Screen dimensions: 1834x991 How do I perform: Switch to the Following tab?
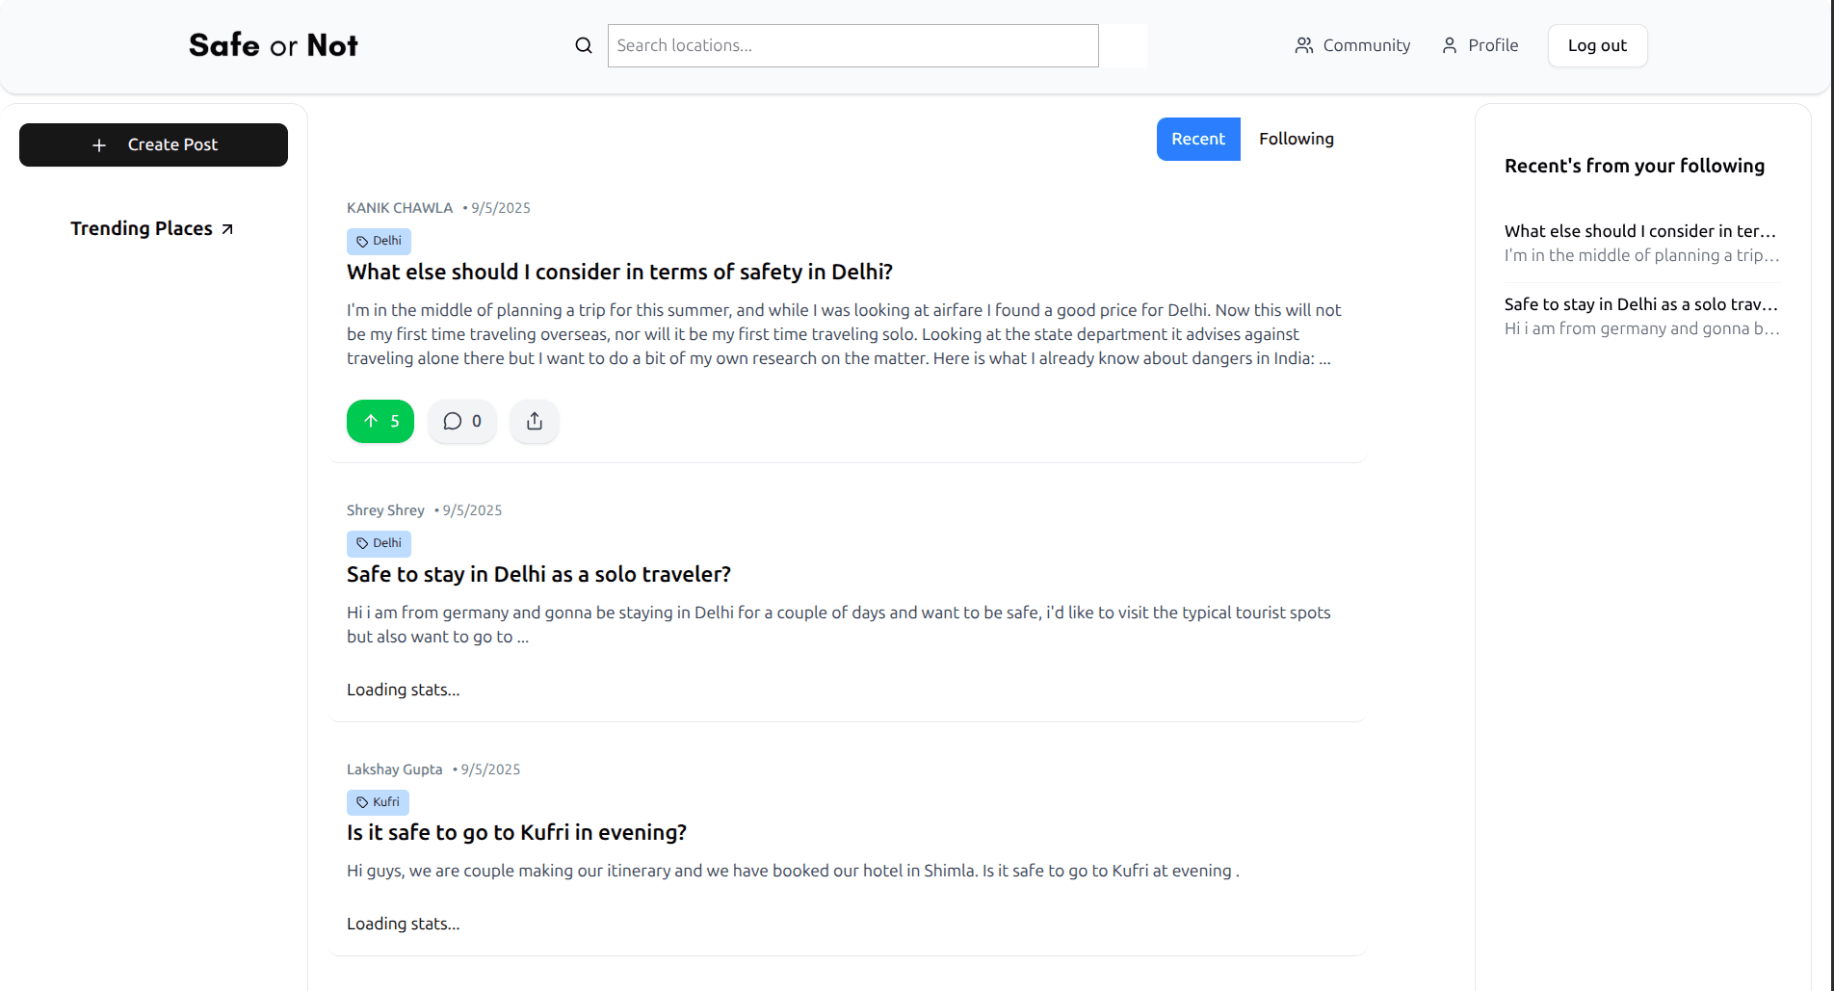click(x=1296, y=139)
